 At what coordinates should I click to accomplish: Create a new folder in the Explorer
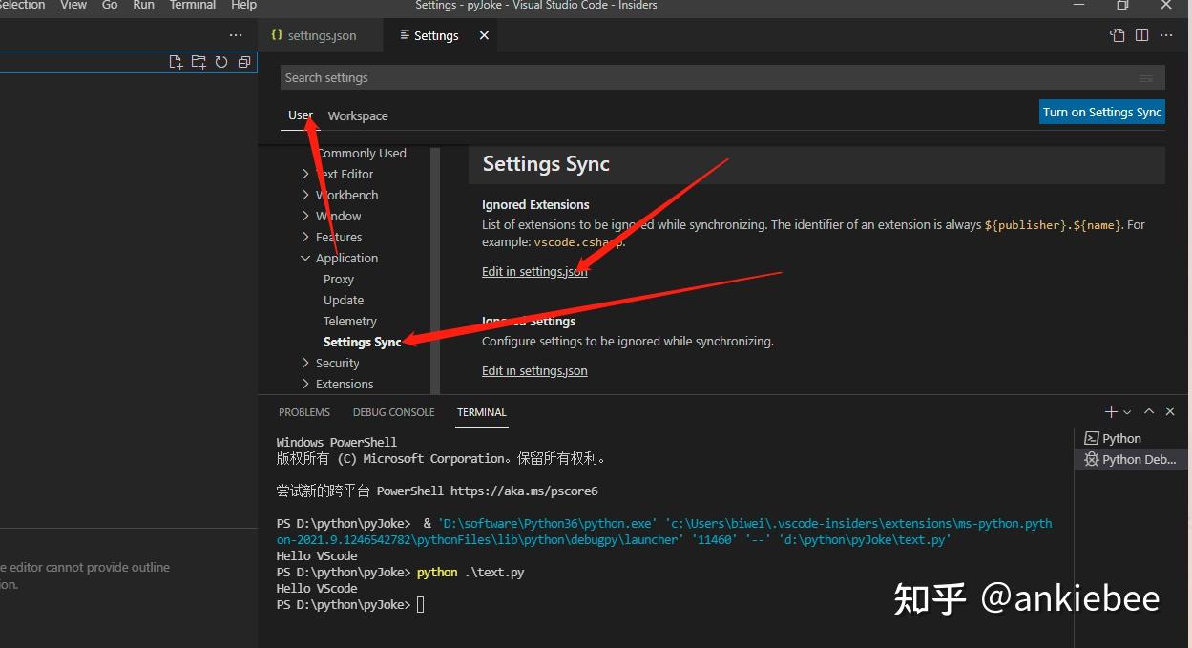click(199, 61)
